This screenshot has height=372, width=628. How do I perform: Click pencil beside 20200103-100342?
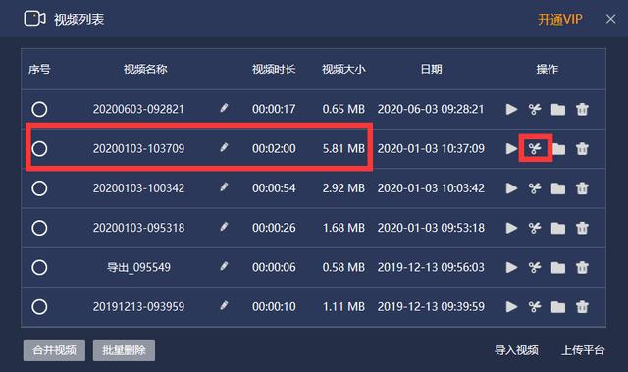point(224,186)
